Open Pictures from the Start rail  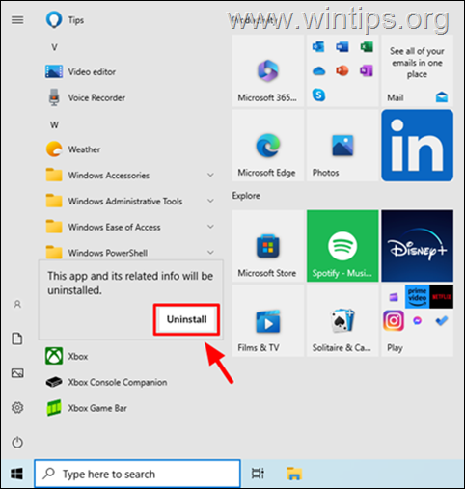(17, 373)
